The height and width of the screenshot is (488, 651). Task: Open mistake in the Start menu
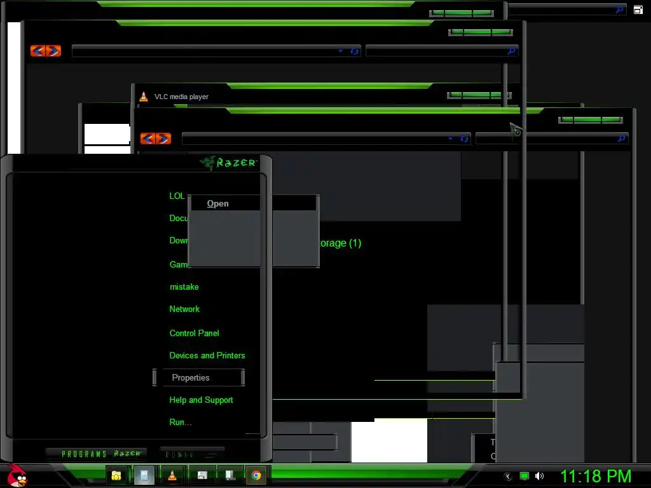[184, 287]
